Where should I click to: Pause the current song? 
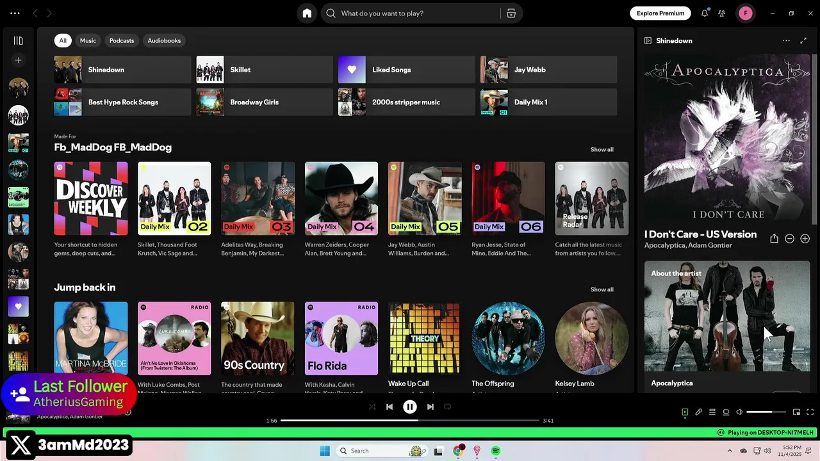point(410,407)
